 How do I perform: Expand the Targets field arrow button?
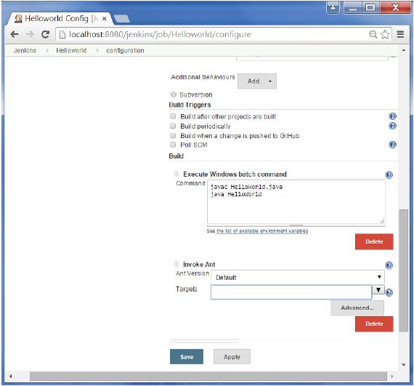378,290
